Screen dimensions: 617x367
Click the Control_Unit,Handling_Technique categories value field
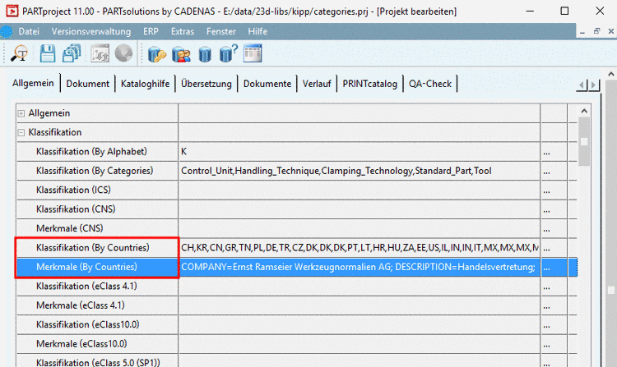pyautogui.click(x=360, y=171)
